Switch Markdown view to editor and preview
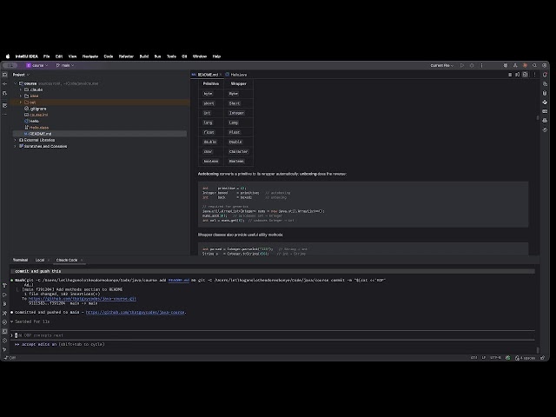Image resolution: width=556 pixels, height=417 pixels. 518,75
